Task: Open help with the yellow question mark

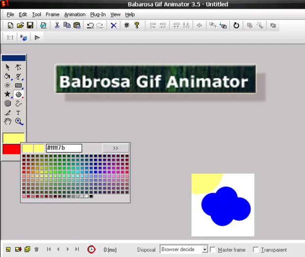Action: pos(137,26)
